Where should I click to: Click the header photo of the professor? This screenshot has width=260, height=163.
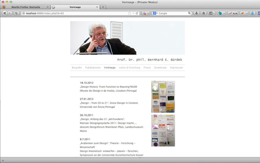(127, 38)
